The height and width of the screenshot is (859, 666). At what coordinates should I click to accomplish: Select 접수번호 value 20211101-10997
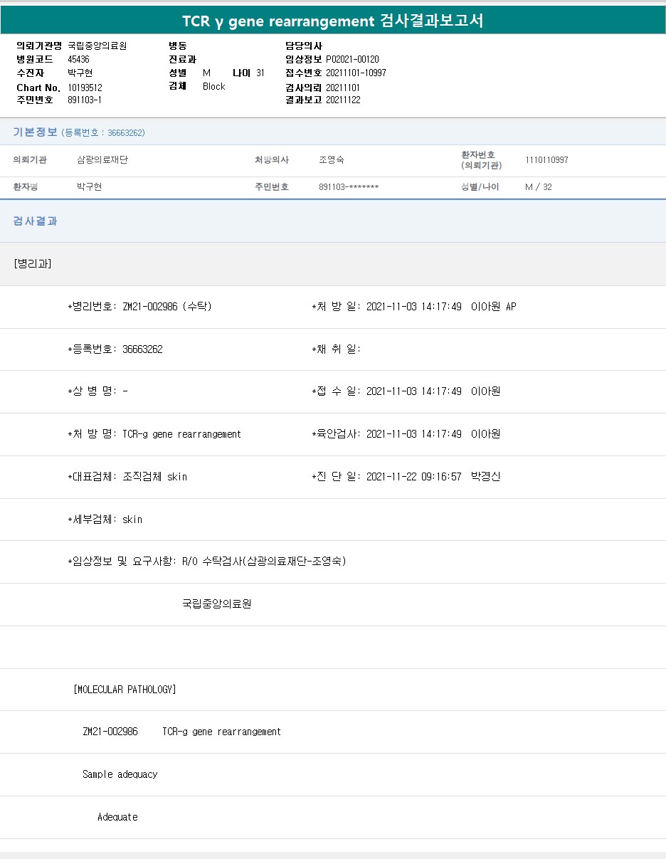tap(356, 73)
